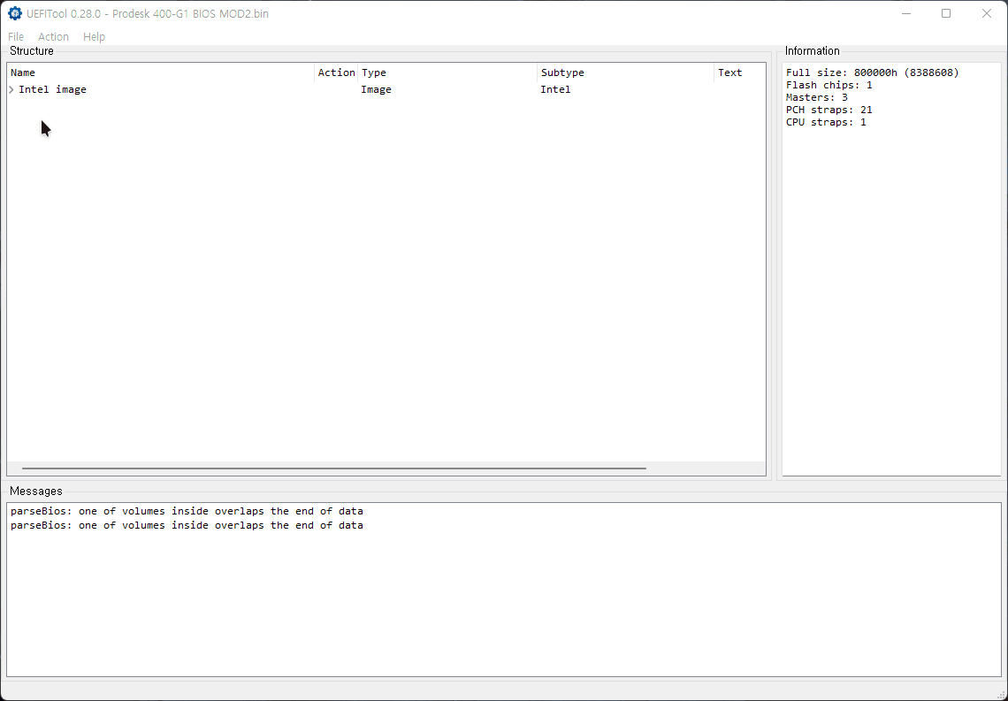Maximize the UEFITool window
Screen dimensions: 1008x701
pyautogui.click(x=946, y=13)
